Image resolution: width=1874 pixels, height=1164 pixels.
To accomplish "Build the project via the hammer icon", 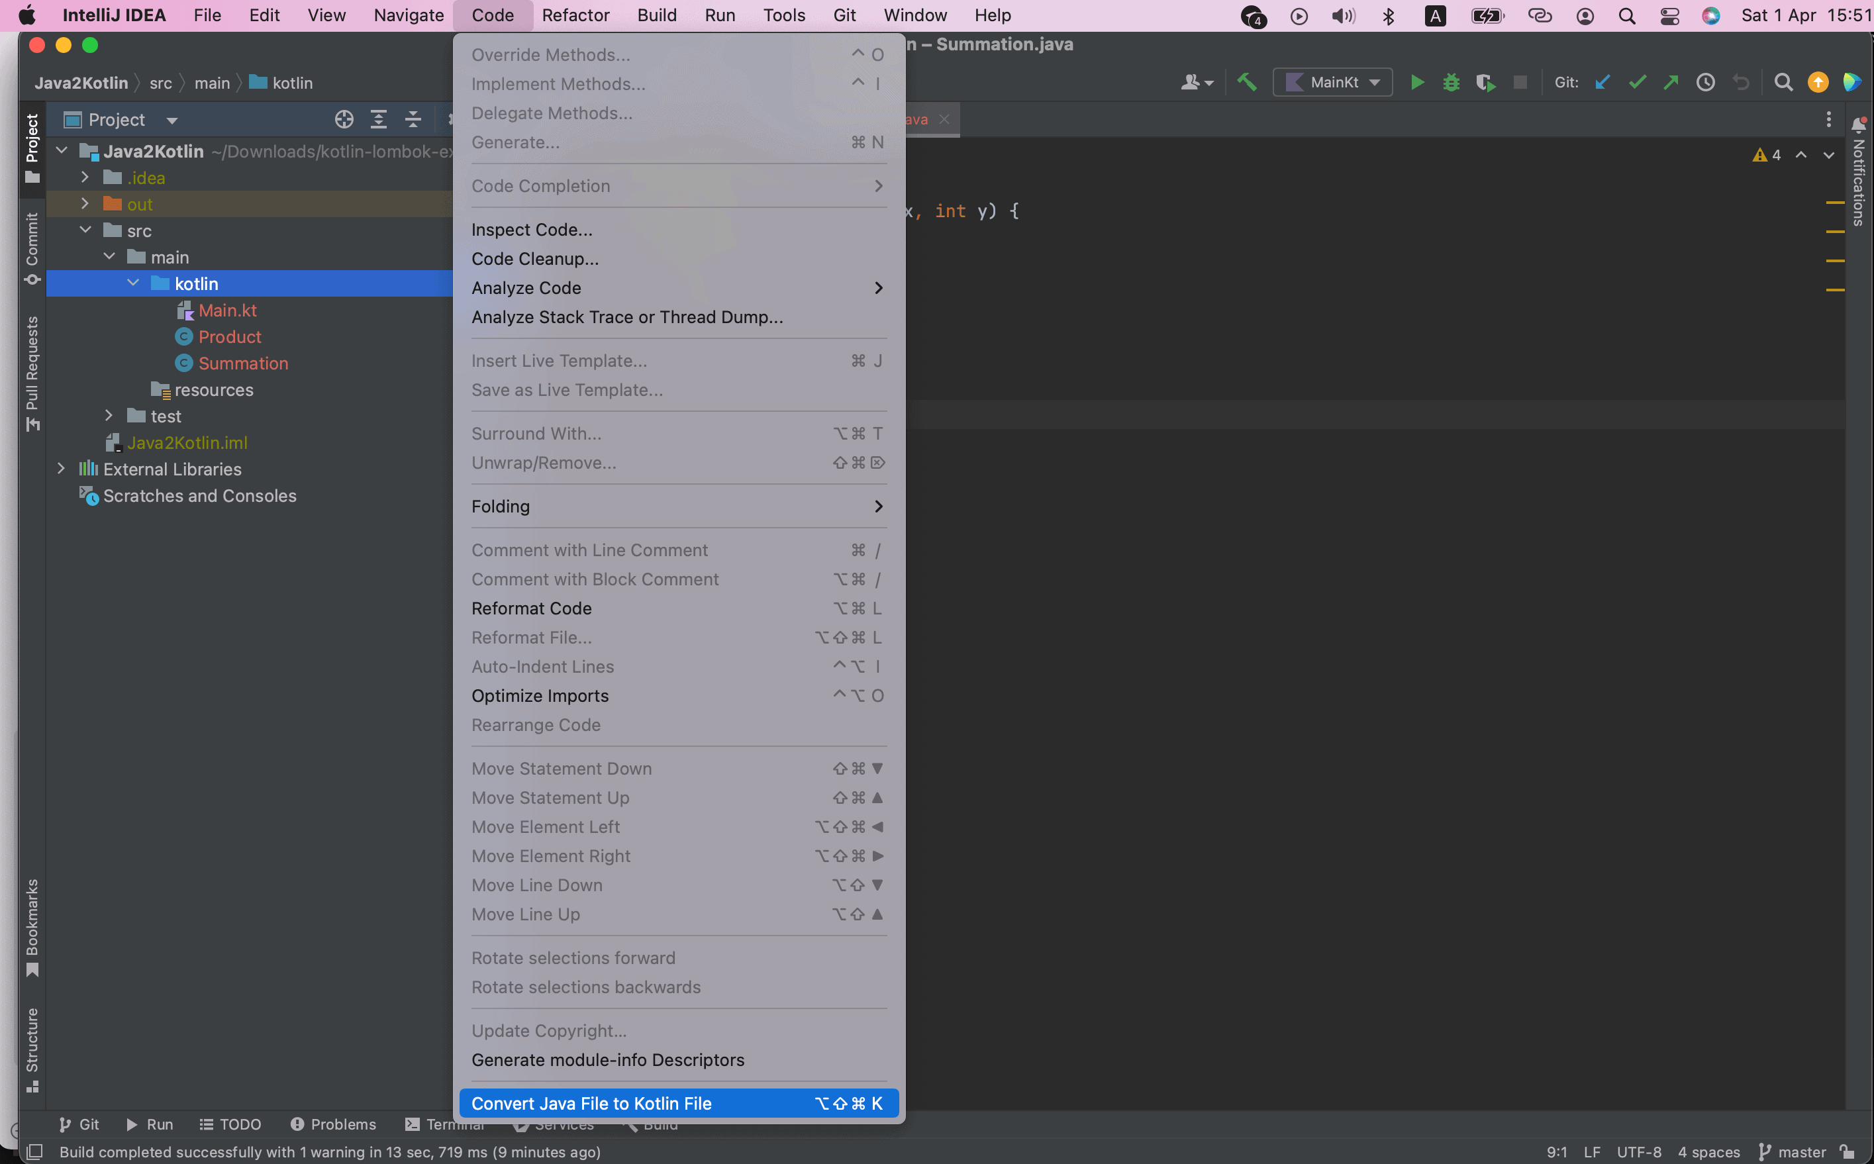I will (1248, 81).
